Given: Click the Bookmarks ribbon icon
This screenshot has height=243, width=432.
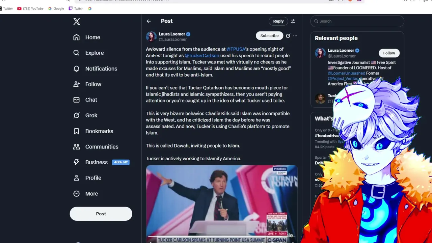Looking at the screenshot, I should [x=77, y=131].
